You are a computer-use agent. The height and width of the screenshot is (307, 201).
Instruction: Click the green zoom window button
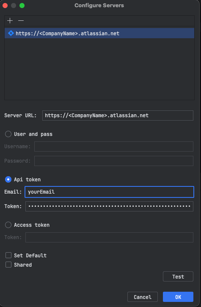tap(22, 6)
